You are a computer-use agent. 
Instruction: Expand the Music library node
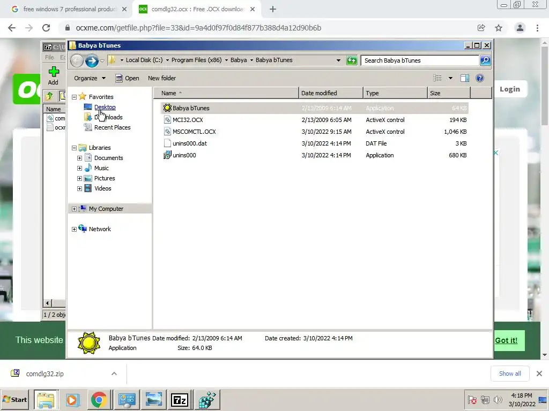point(79,169)
